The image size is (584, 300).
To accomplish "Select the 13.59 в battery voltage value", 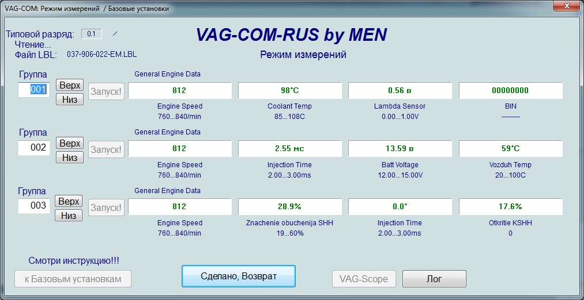I will pos(400,148).
